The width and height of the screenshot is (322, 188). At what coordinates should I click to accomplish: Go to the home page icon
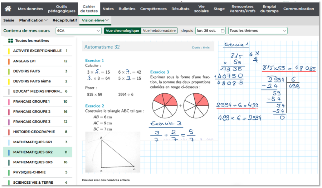[8, 9]
